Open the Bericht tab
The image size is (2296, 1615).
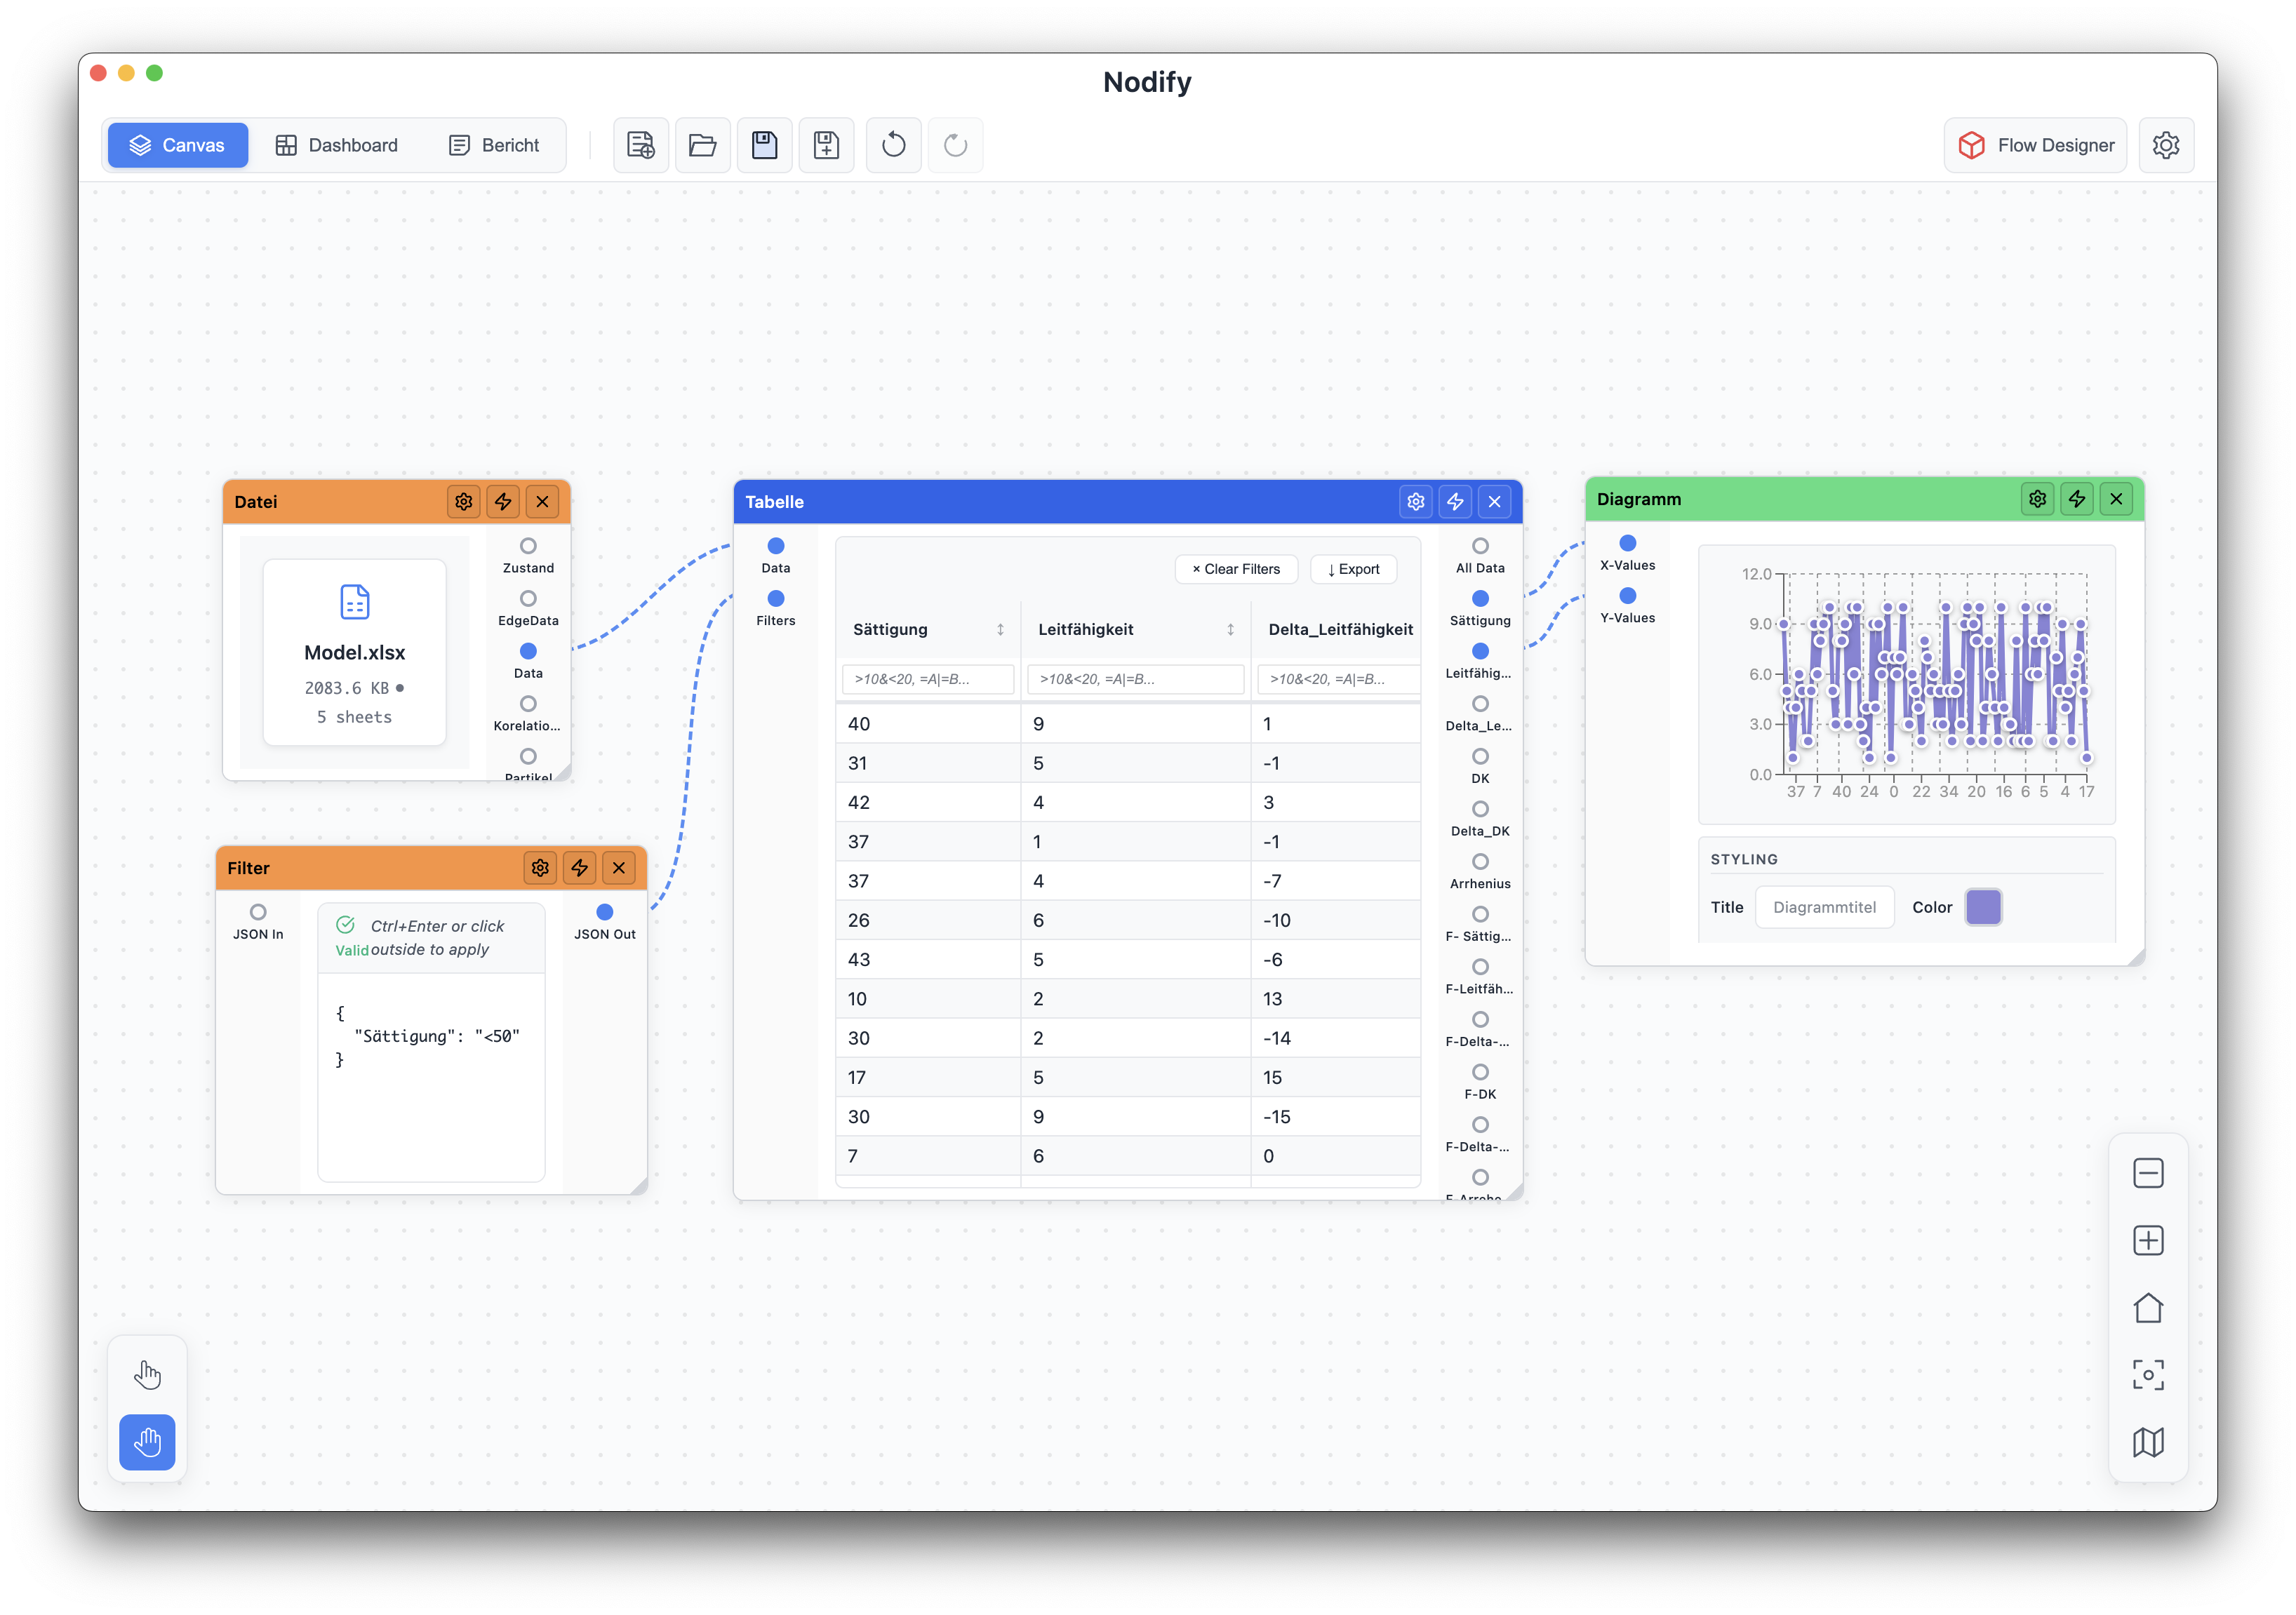pos(495,145)
